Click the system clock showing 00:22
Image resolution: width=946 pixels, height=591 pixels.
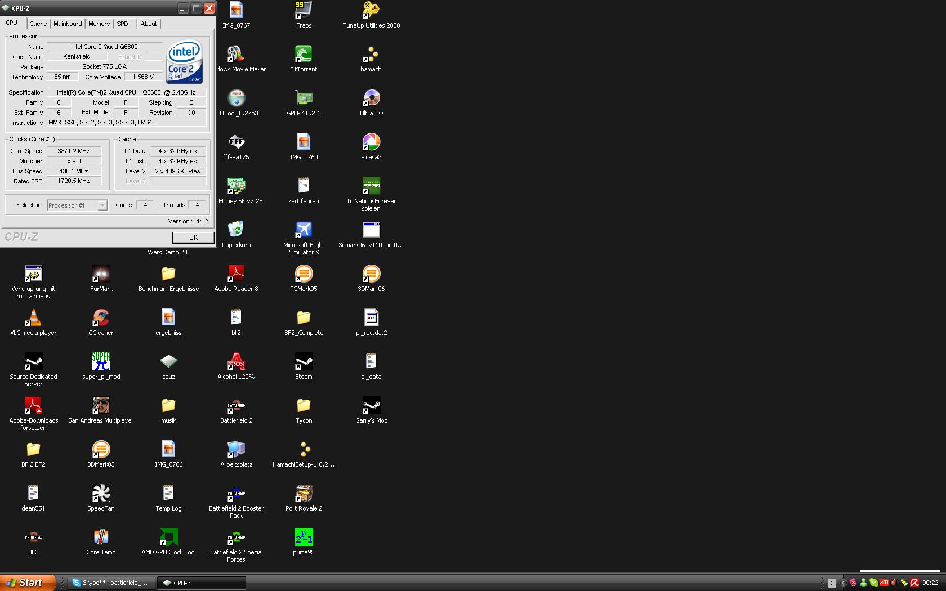coord(930,583)
